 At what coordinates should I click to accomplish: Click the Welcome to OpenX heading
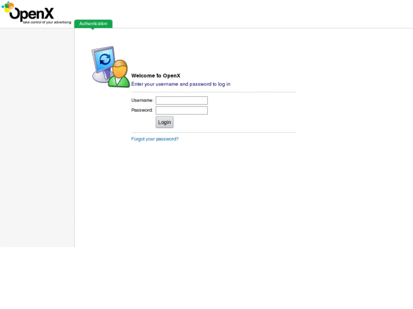tap(156, 76)
